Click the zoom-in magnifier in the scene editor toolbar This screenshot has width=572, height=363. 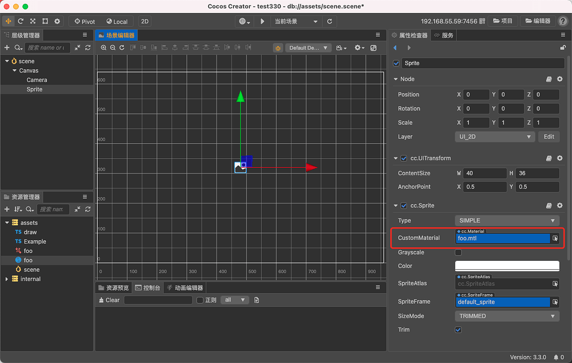[x=103, y=47]
